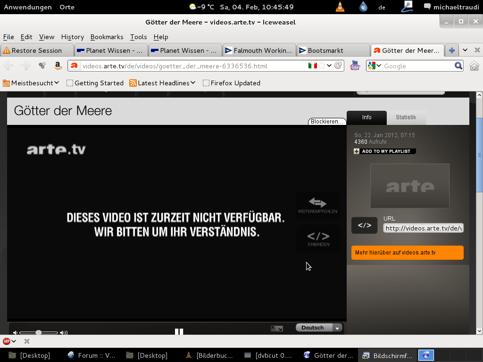This screenshot has height=362, width=483.
Task: Click the search magnifier in the Google box
Action: 458,66
